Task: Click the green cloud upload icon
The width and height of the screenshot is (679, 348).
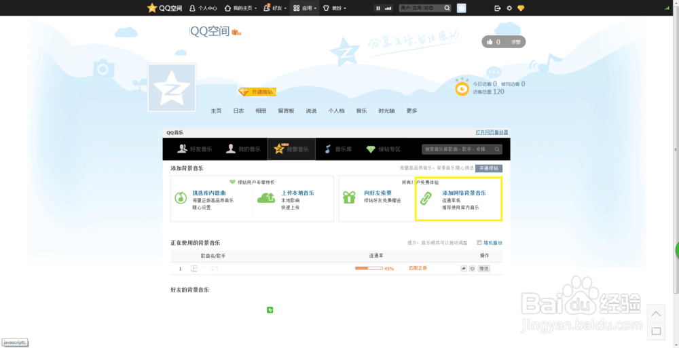Action: [266, 198]
